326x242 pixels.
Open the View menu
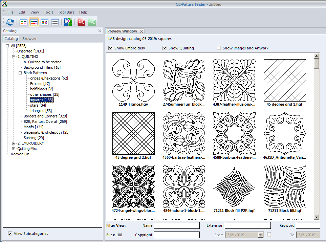pos(35,12)
